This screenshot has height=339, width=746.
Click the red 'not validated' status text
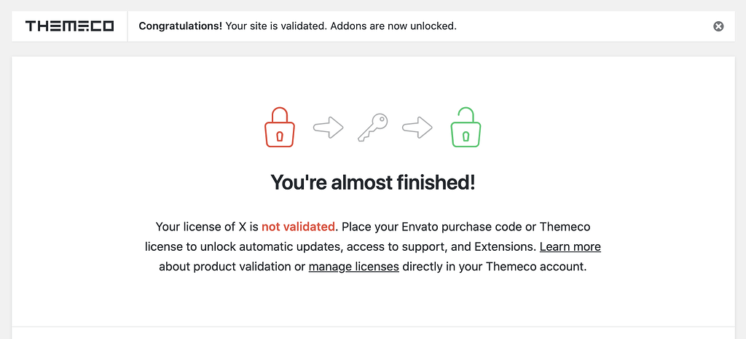coord(298,227)
